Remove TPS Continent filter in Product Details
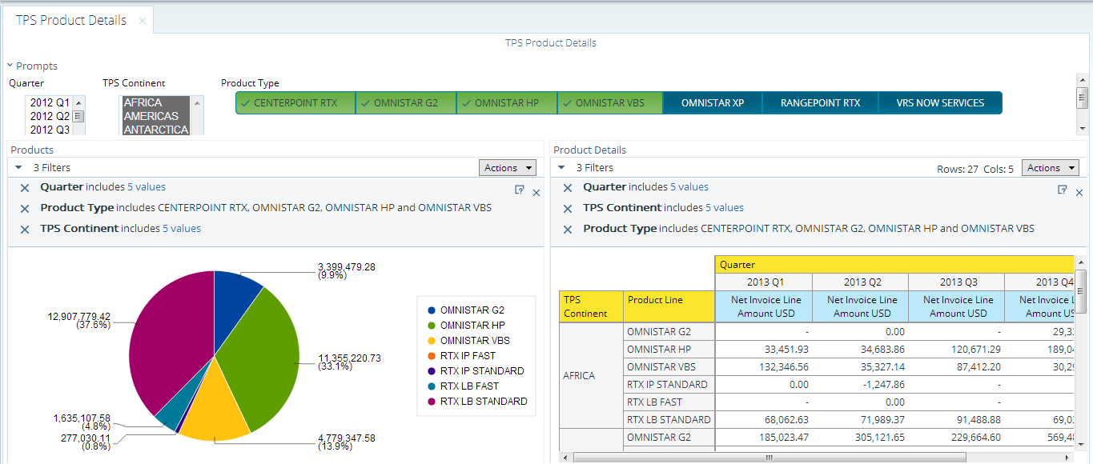The height and width of the screenshot is (464, 1093). (568, 209)
